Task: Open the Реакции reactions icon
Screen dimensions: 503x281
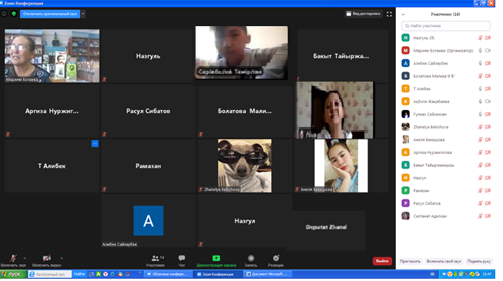Action: [x=276, y=258]
